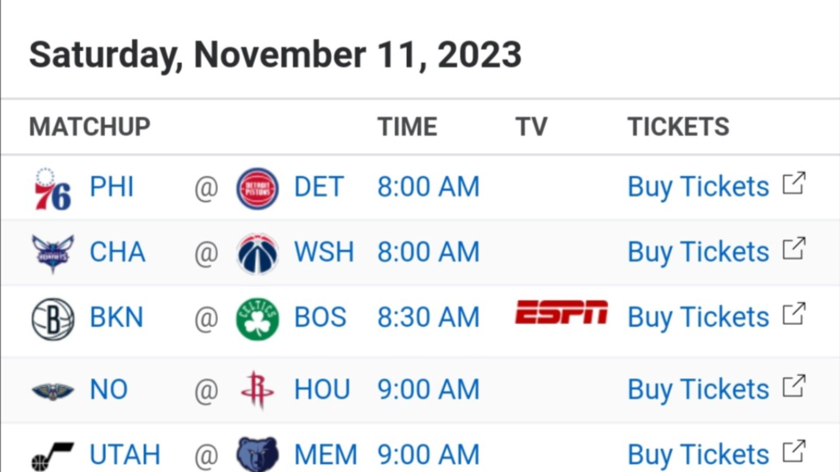Open the Charlotte Hornets team logo

(53, 253)
